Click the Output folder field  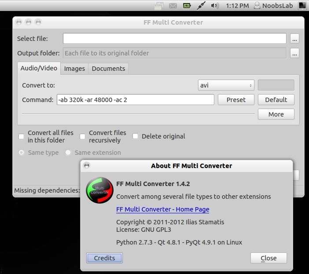(175, 53)
